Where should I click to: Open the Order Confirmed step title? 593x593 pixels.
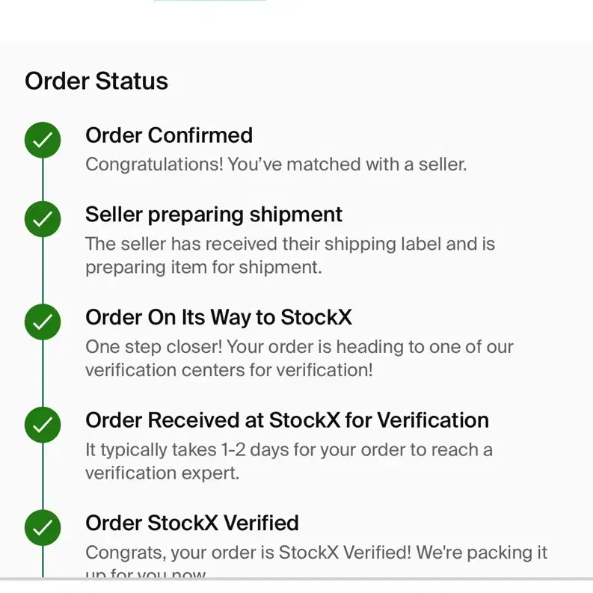click(169, 135)
